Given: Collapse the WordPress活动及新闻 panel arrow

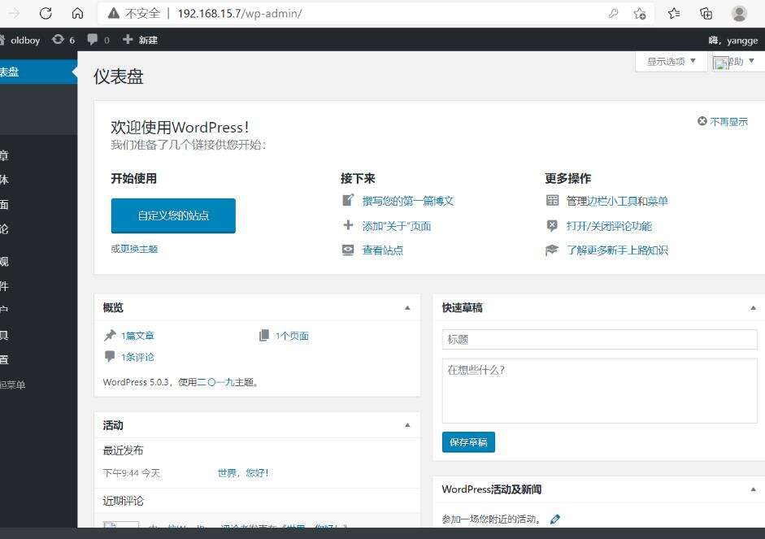Looking at the screenshot, I should [x=754, y=489].
